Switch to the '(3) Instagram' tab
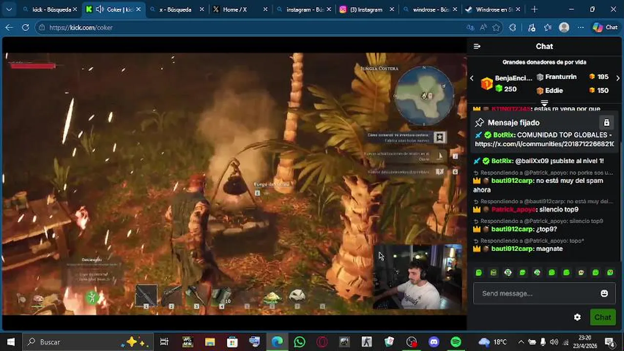Screen dimensions: 624x351 click(x=366, y=9)
